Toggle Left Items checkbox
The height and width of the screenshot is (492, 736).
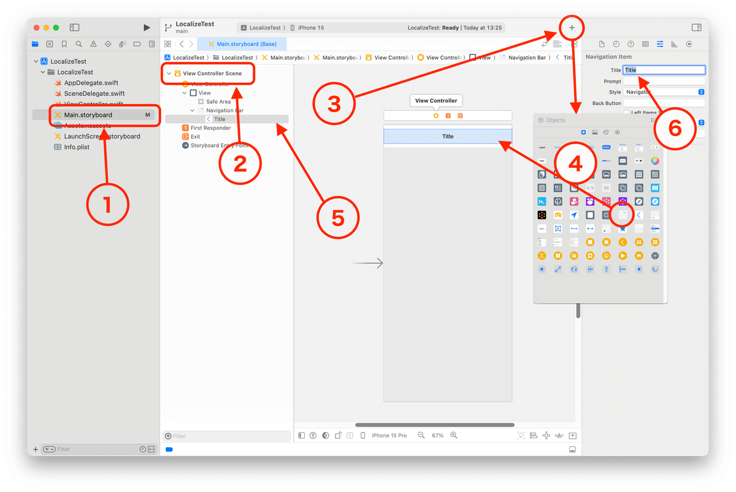click(x=627, y=113)
